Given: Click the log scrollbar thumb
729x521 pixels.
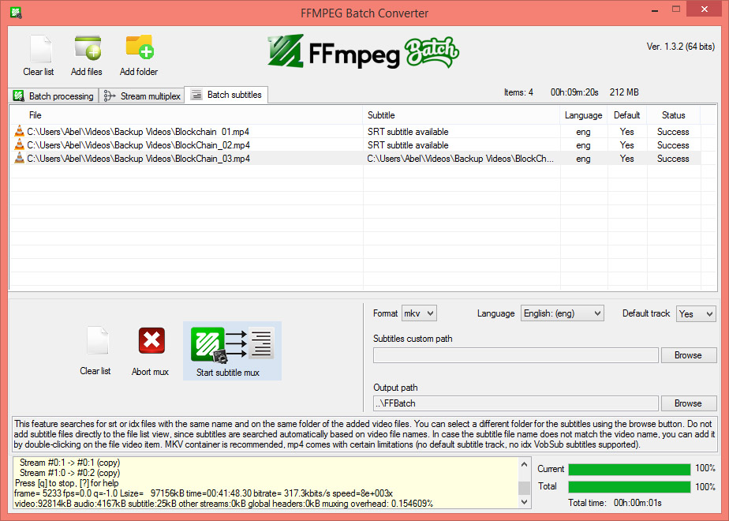Looking at the screenshot, I should point(524,488).
